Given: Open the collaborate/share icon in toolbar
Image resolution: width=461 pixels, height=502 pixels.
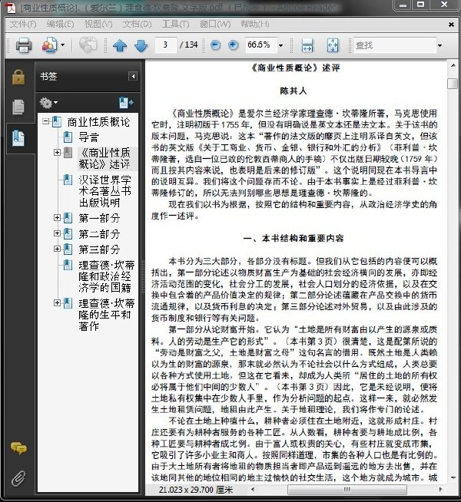Looking at the screenshot, I should [50, 45].
